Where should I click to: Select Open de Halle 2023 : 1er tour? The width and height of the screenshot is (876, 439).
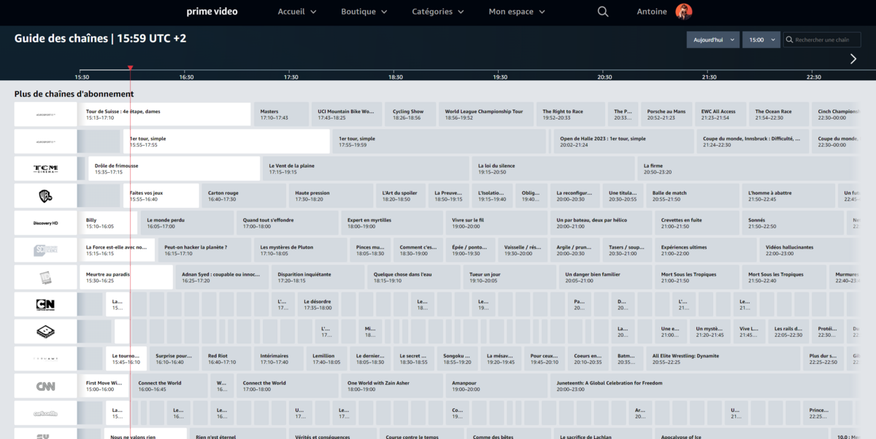click(x=624, y=141)
